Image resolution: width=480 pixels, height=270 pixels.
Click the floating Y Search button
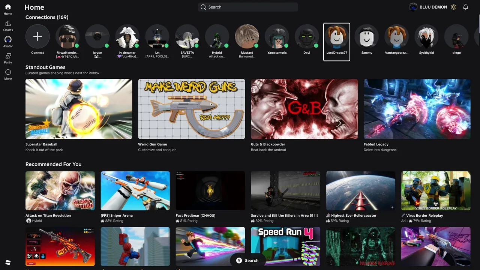[247, 260]
